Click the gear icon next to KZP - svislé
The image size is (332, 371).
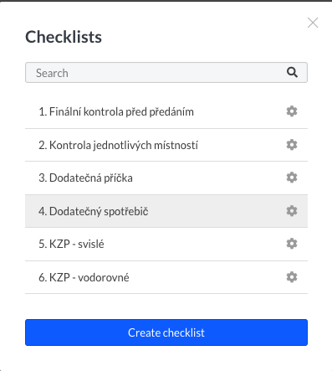click(292, 244)
